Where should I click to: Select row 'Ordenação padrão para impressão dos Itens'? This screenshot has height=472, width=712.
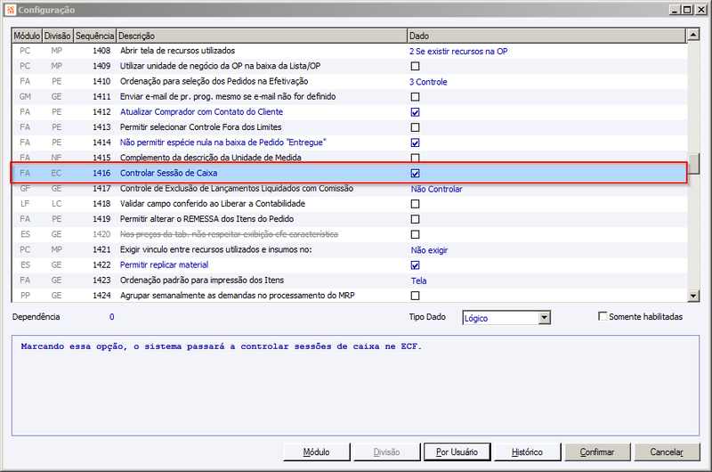point(349,281)
